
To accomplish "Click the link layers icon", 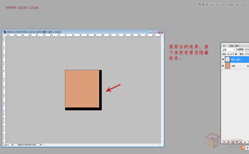I will (x=224, y=142).
